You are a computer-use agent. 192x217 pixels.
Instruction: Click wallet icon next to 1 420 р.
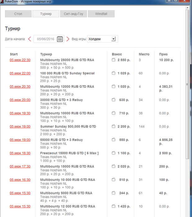(113, 206)
